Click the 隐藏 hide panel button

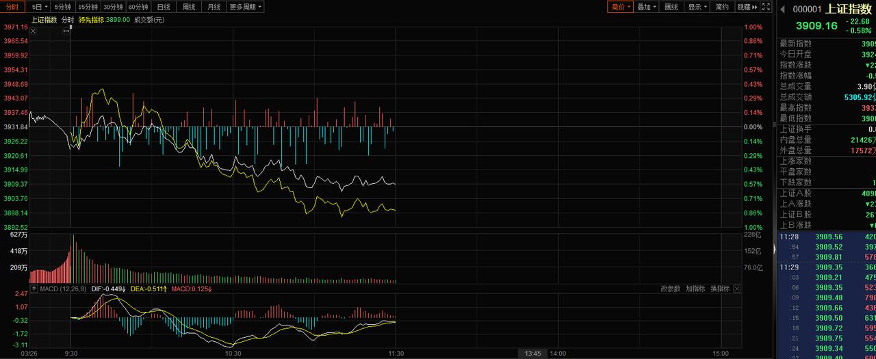pos(747,7)
